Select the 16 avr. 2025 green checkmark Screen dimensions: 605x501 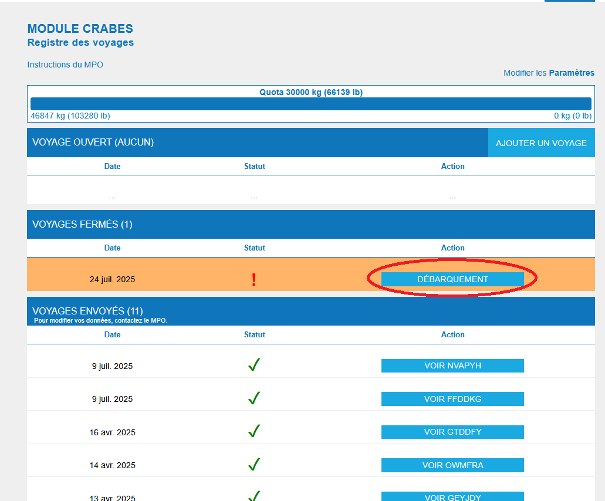coord(254,432)
